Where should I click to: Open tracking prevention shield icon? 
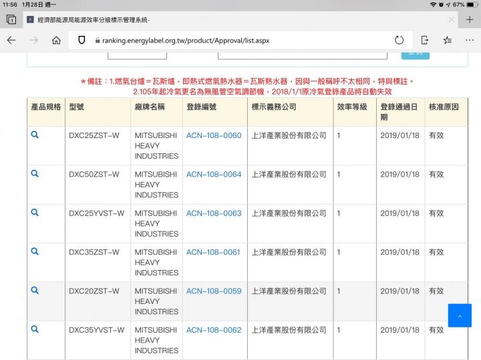[x=82, y=40]
